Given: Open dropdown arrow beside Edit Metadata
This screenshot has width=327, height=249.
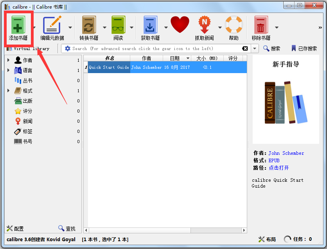Looking at the screenshot, I should (70, 27).
